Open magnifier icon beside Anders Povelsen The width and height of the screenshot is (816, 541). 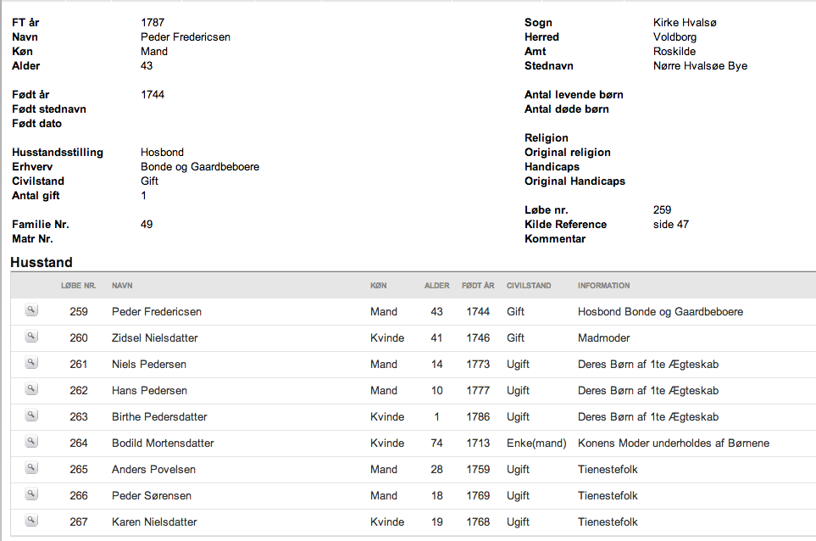tap(31, 467)
